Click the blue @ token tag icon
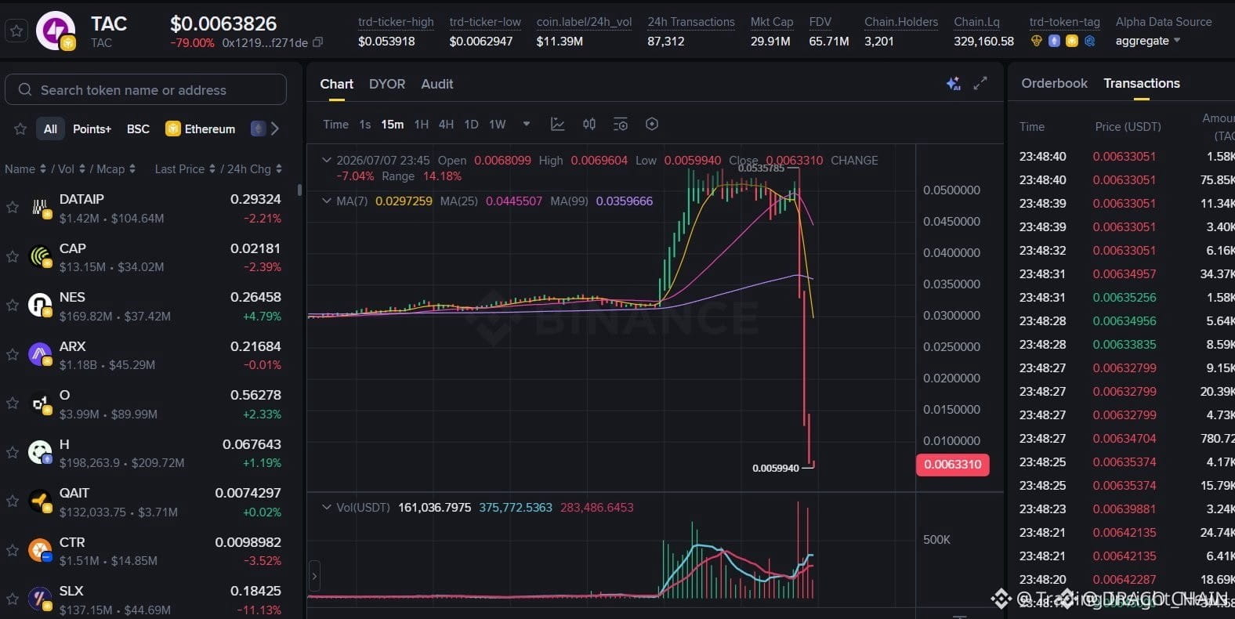 coord(1089,41)
